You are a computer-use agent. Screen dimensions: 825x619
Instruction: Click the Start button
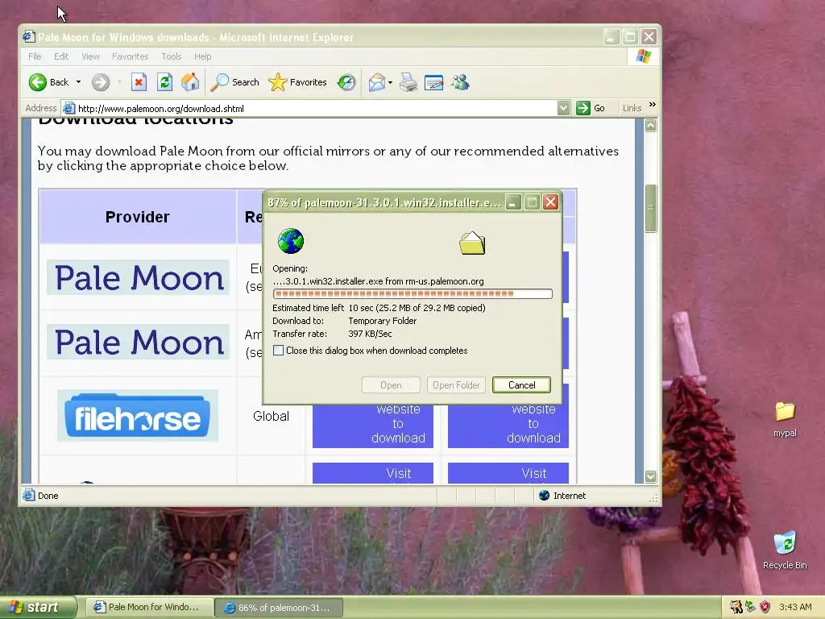point(38,607)
